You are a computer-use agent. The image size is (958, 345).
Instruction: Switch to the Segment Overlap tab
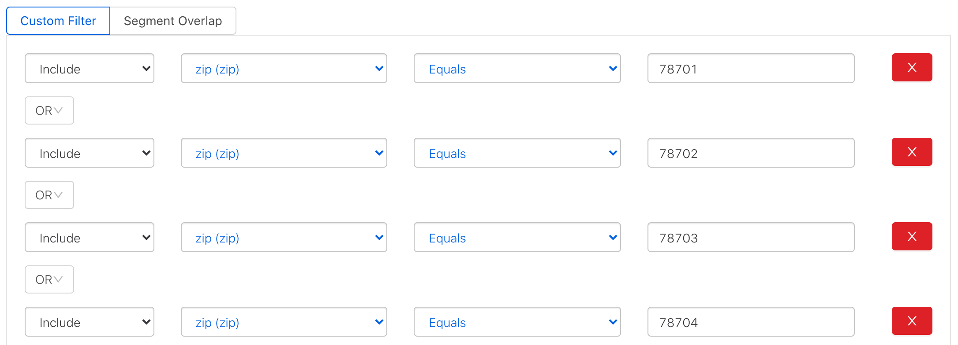[x=173, y=21]
